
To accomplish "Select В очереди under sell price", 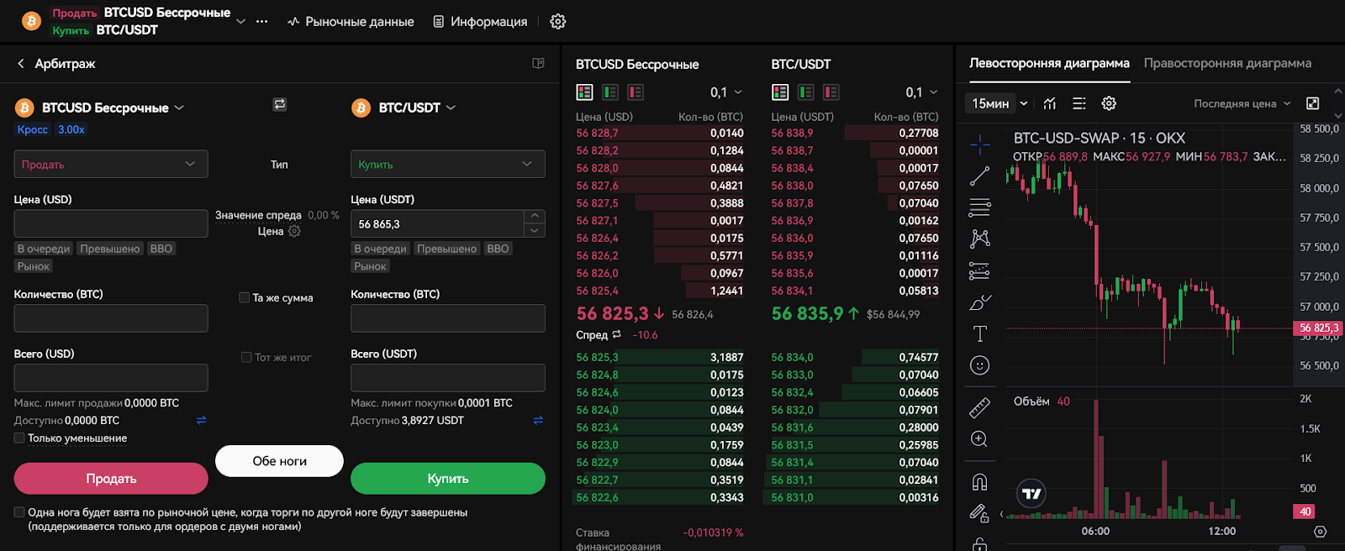I will click(x=44, y=249).
